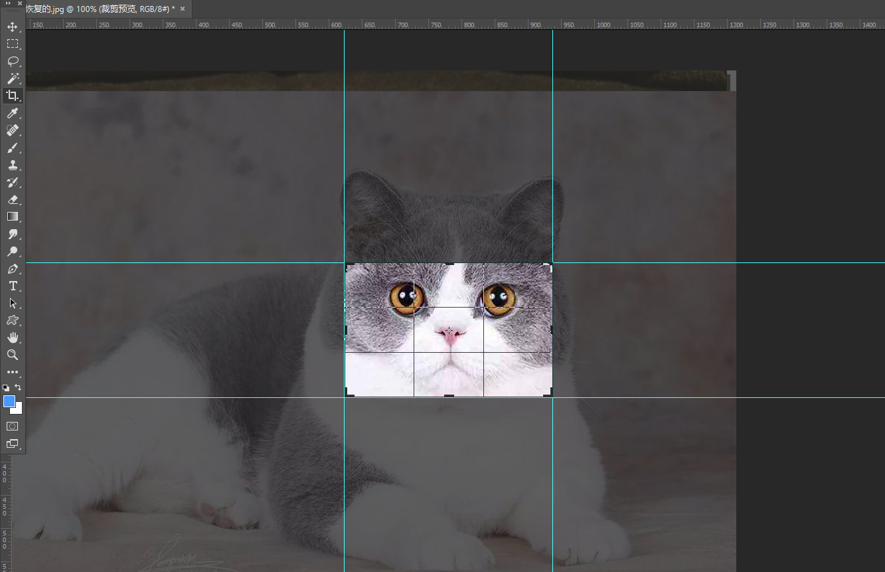This screenshot has width=885, height=572.
Task: Select the Pen tool
Action: [12, 268]
